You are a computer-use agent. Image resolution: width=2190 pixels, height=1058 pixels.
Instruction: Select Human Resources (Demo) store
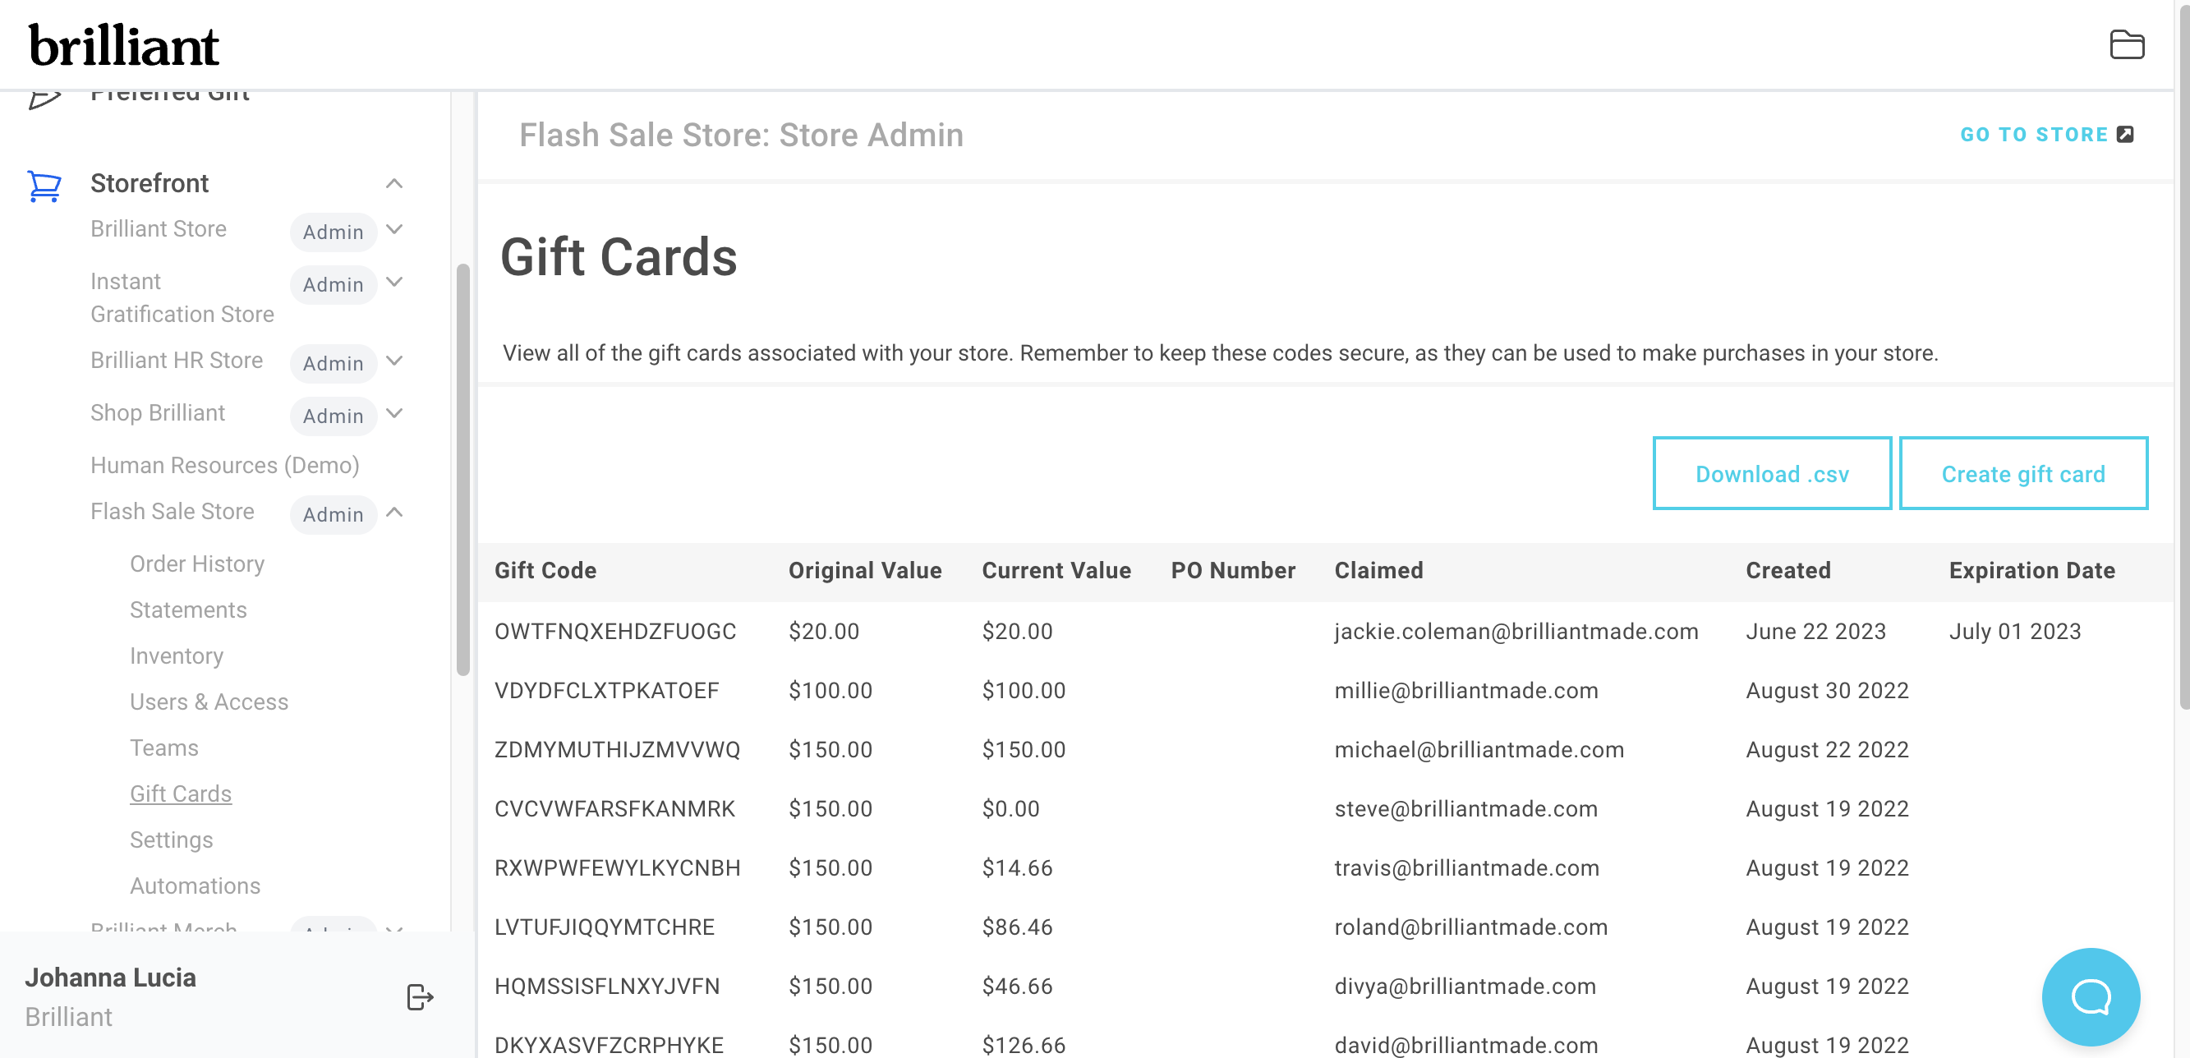(224, 466)
